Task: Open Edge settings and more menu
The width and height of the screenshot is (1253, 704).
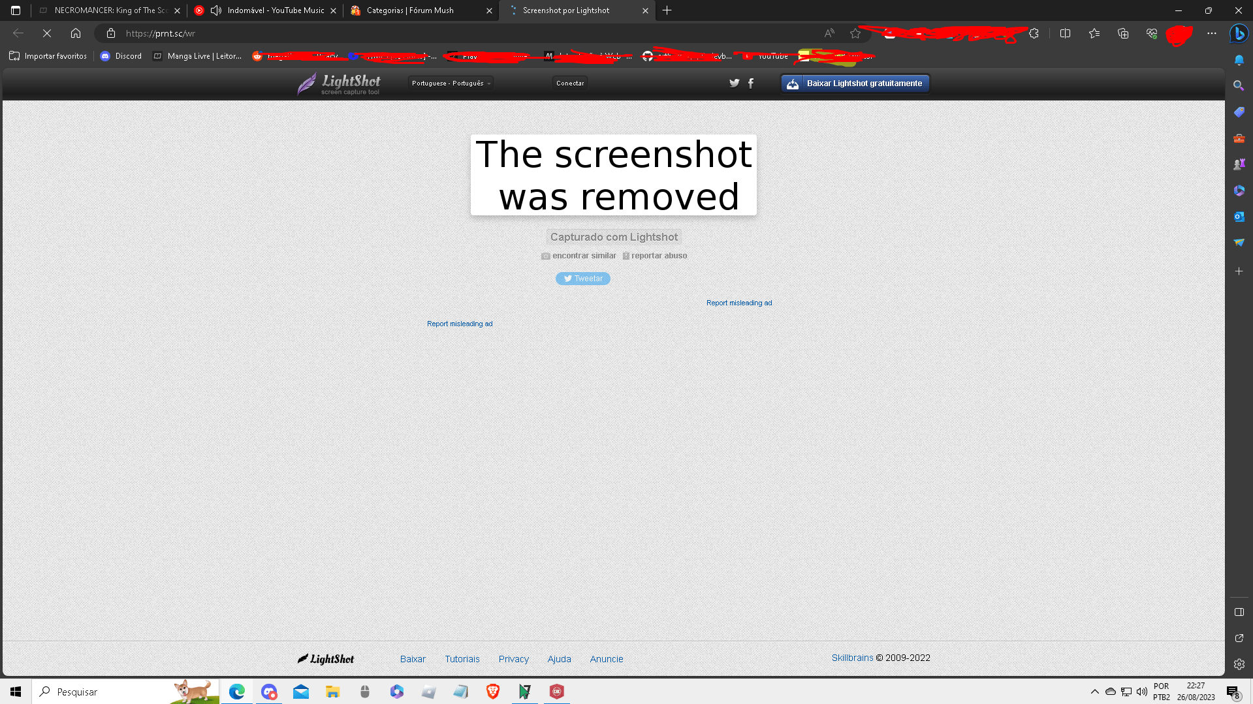Action: point(1212,33)
